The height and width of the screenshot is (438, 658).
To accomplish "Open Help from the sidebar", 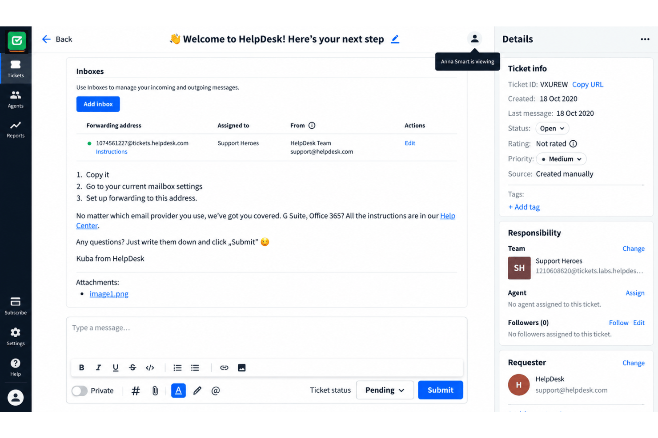I will tap(16, 367).
